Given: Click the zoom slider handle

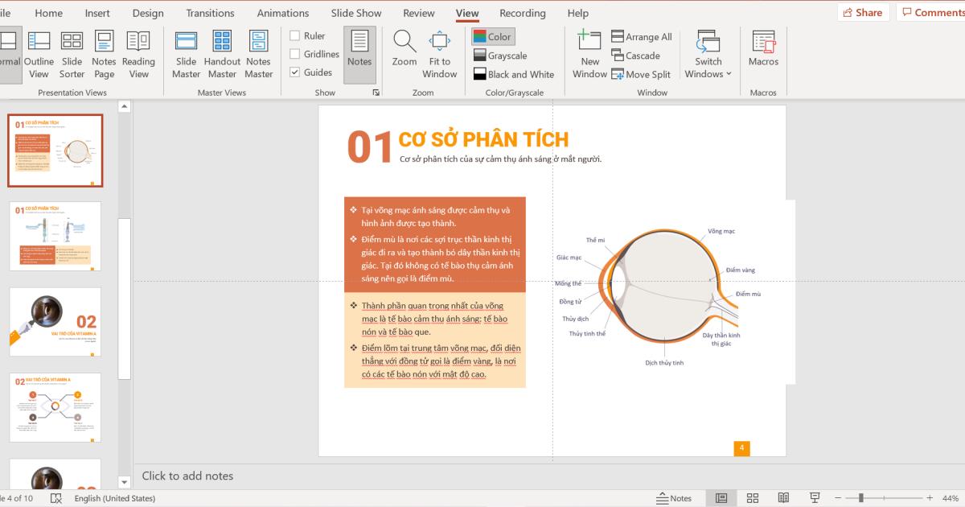Looking at the screenshot, I should 860,498.
